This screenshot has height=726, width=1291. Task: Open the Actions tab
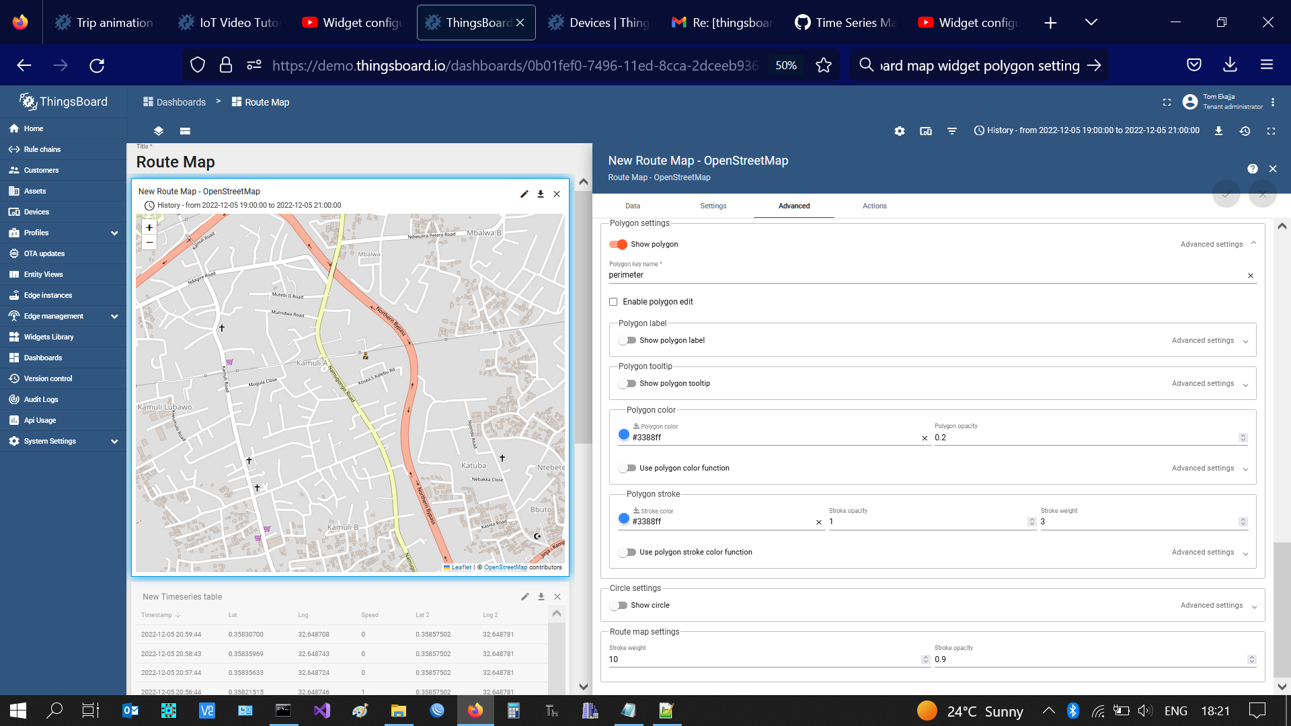click(x=874, y=206)
